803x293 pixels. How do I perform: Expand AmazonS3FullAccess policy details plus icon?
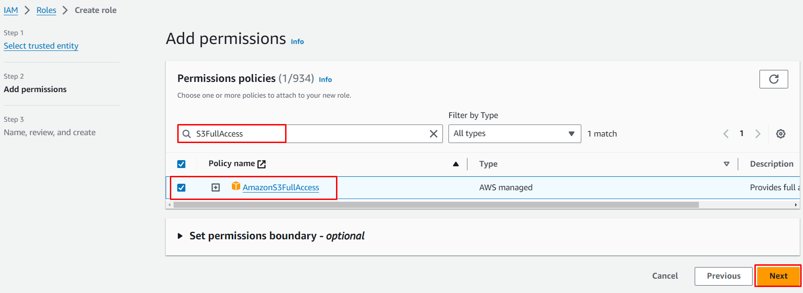click(216, 187)
